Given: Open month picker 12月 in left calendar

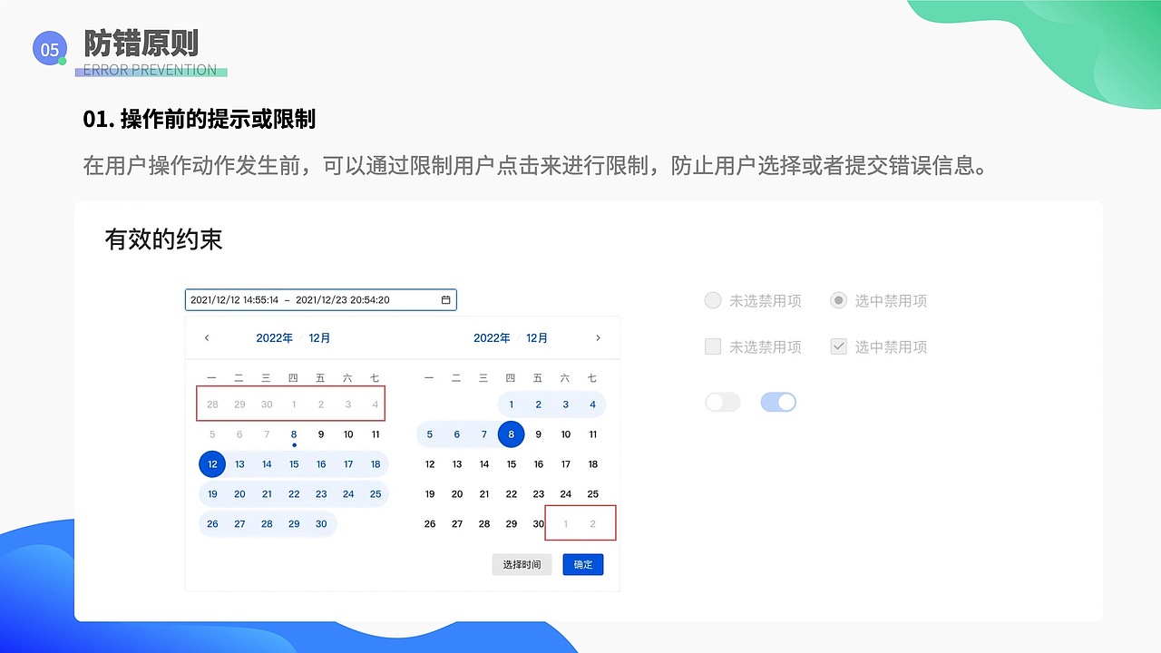Looking at the screenshot, I should (x=319, y=338).
